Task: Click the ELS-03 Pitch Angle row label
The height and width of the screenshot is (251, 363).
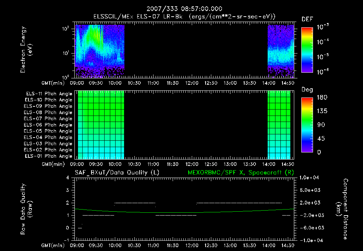Action: click(x=48, y=144)
